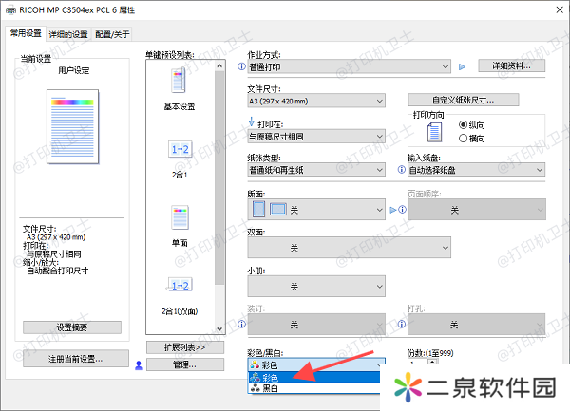This screenshot has height=411, width=570.
Task: Open the 作业方式 普通打印 dropdown
Action: 350,66
